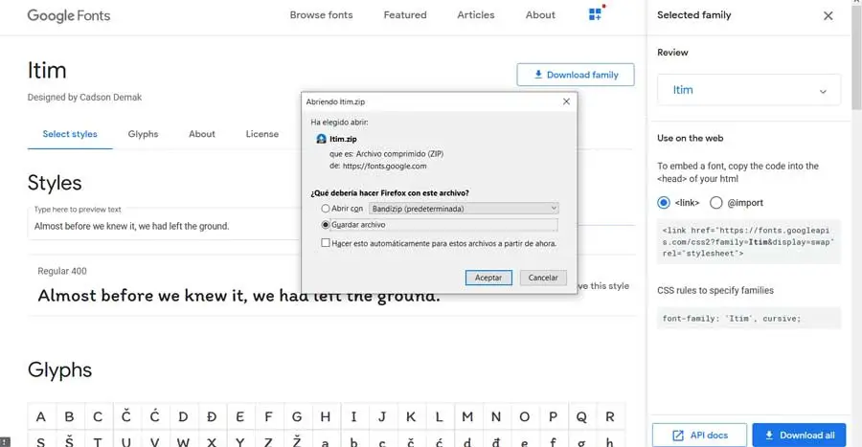Click the Download all button
Viewport: 862px width, 447px height.
pos(800,435)
